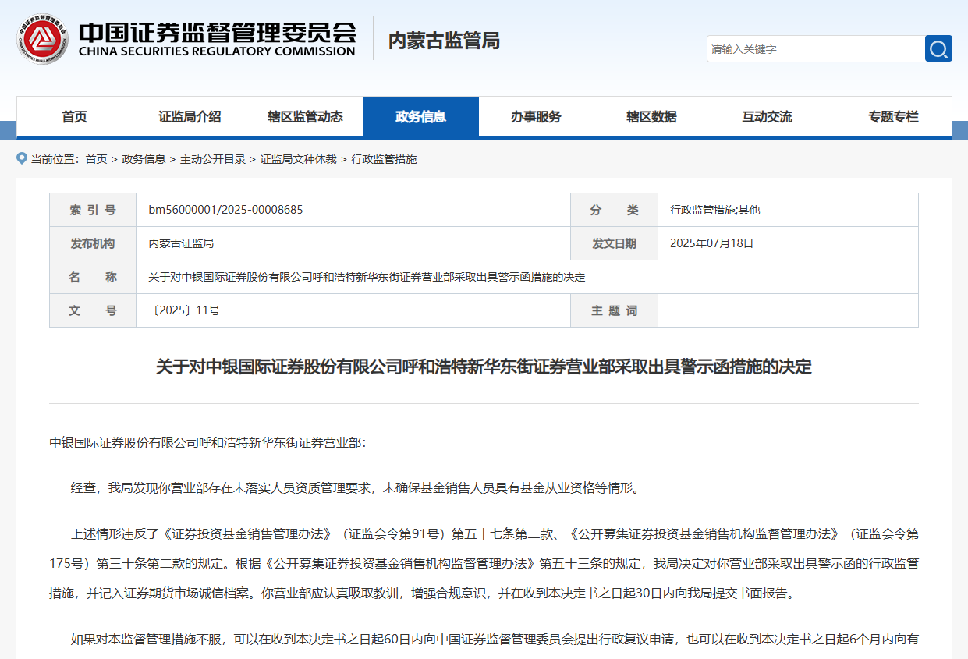Select the 政务信息 navigation tab
968x659 pixels.
[421, 117]
